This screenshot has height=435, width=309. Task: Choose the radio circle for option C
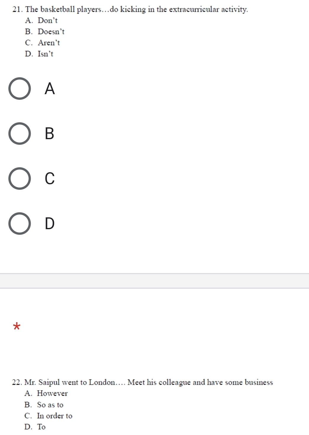coord(19,178)
